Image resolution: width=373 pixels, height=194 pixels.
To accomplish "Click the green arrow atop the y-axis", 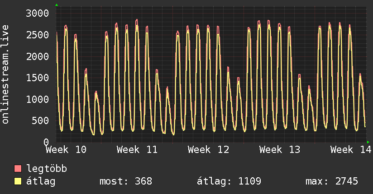I will click(57, 5).
